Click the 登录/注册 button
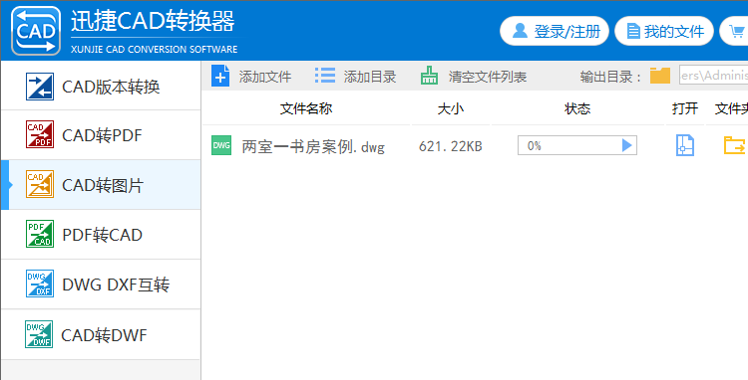 555,32
